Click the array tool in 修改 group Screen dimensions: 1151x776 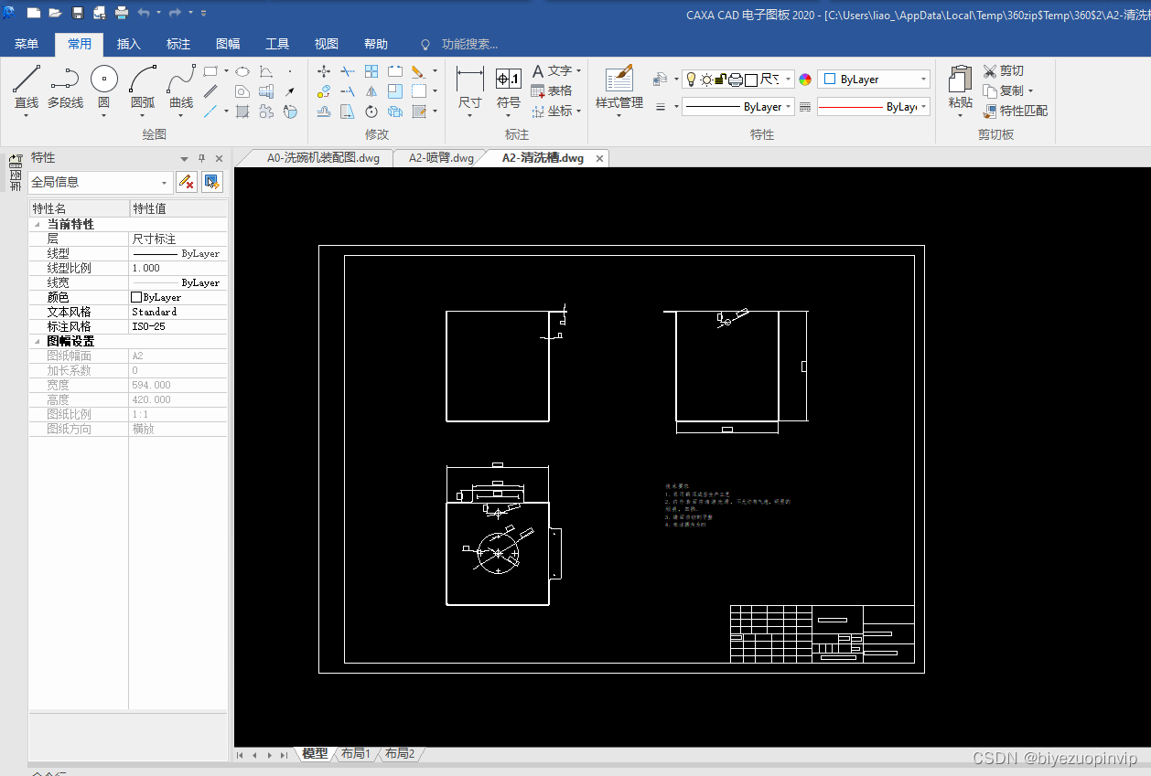(371, 70)
